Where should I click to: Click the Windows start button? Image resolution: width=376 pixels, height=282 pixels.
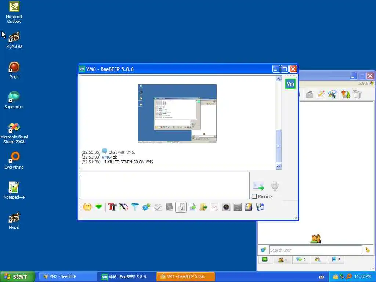(x=18, y=276)
